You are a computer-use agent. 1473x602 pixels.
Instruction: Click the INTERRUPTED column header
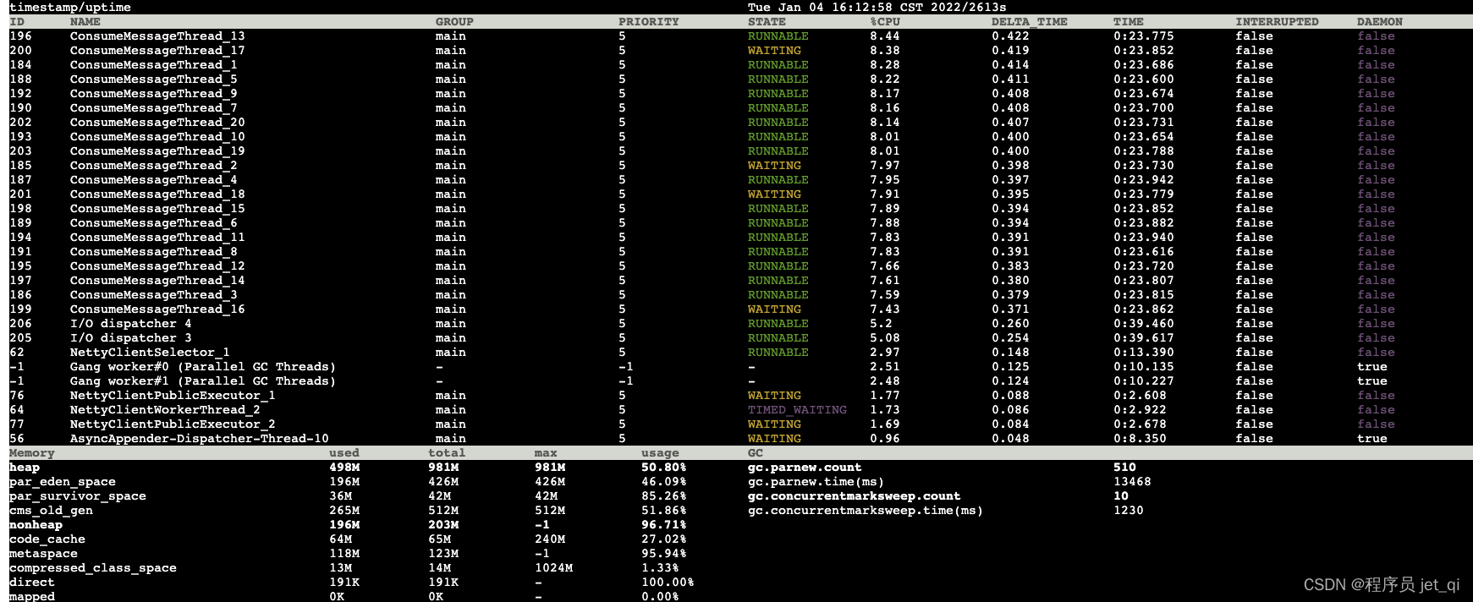pyautogui.click(x=1277, y=22)
